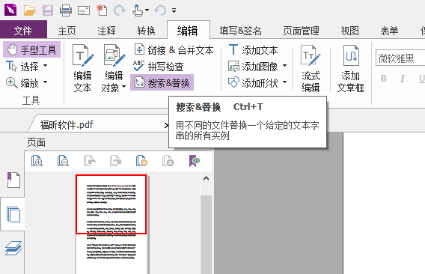Create a new document with the starred page icon
425x274 pixels.
[102, 10]
